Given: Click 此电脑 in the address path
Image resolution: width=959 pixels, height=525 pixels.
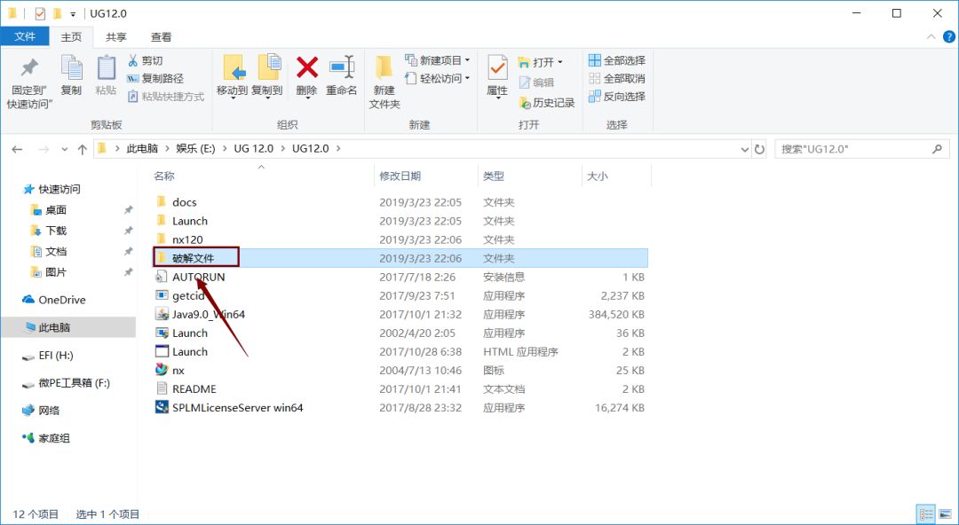Looking at the screenshot, I should click(x=142, y=148).
